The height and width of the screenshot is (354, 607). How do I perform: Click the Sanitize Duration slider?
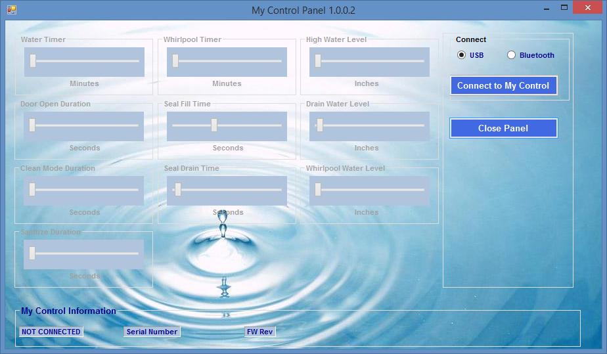[x=84, y=255]
